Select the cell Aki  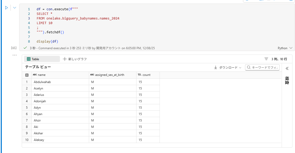(x=60, y=127)
